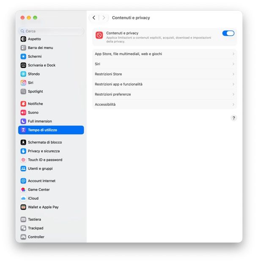Select "Wallet e Apple Pay" label
The image size is (258, 263).
pos(43,207)
